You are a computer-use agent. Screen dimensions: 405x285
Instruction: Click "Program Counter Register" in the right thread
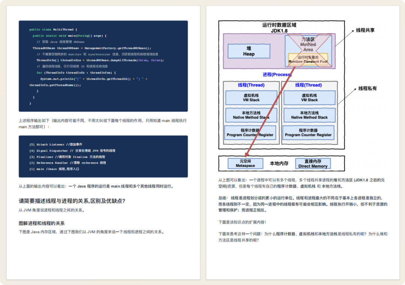[308, 133]
